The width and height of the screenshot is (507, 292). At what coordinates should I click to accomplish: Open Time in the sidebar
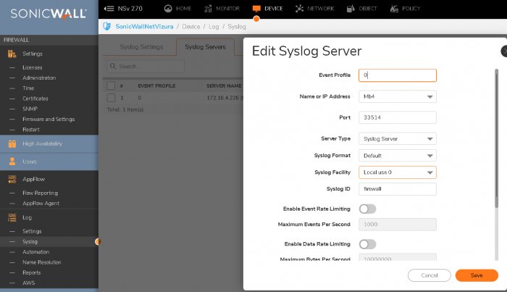28,88
